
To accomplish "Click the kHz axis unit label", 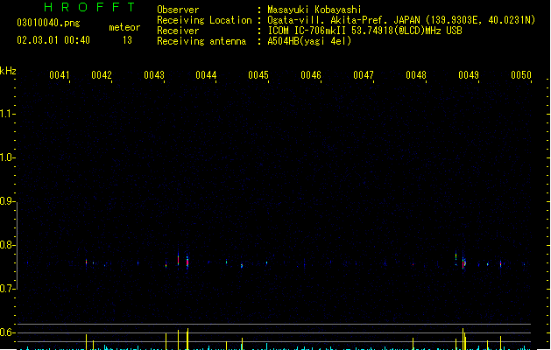I will [x=8, y=71].
